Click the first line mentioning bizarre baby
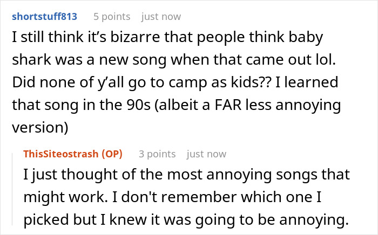The image size is (378, 235). point(167,37)
